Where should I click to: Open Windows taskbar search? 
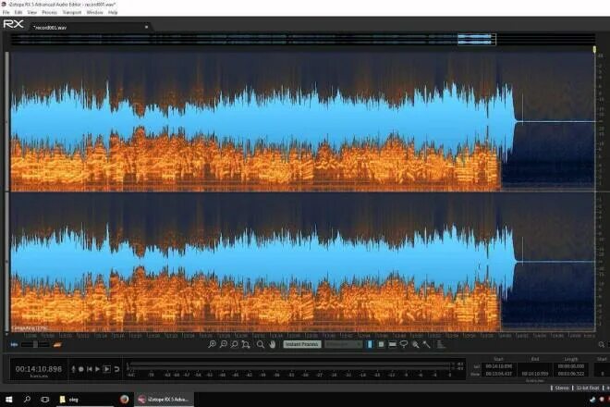27,400
